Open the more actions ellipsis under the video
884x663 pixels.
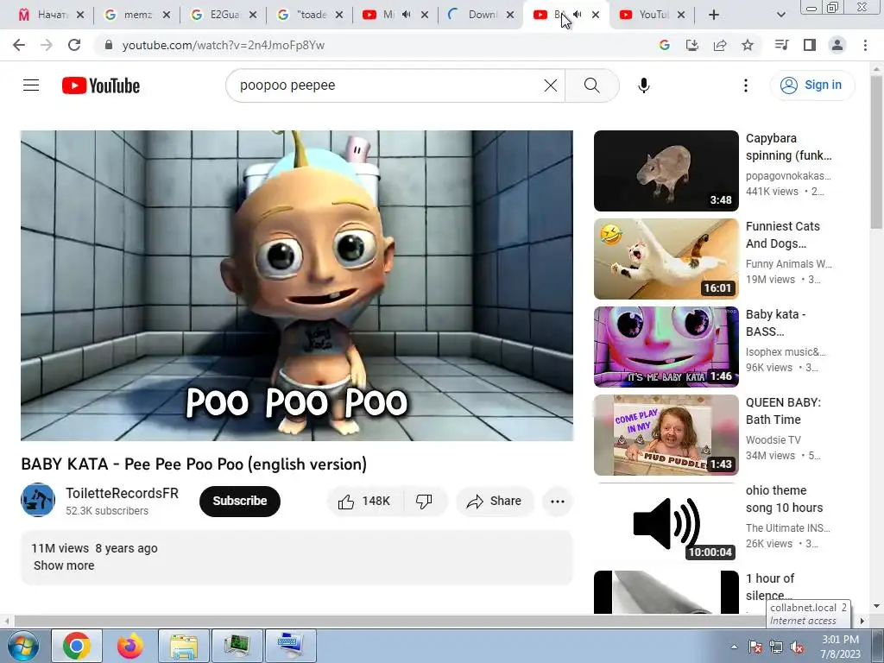click(558, 502)
